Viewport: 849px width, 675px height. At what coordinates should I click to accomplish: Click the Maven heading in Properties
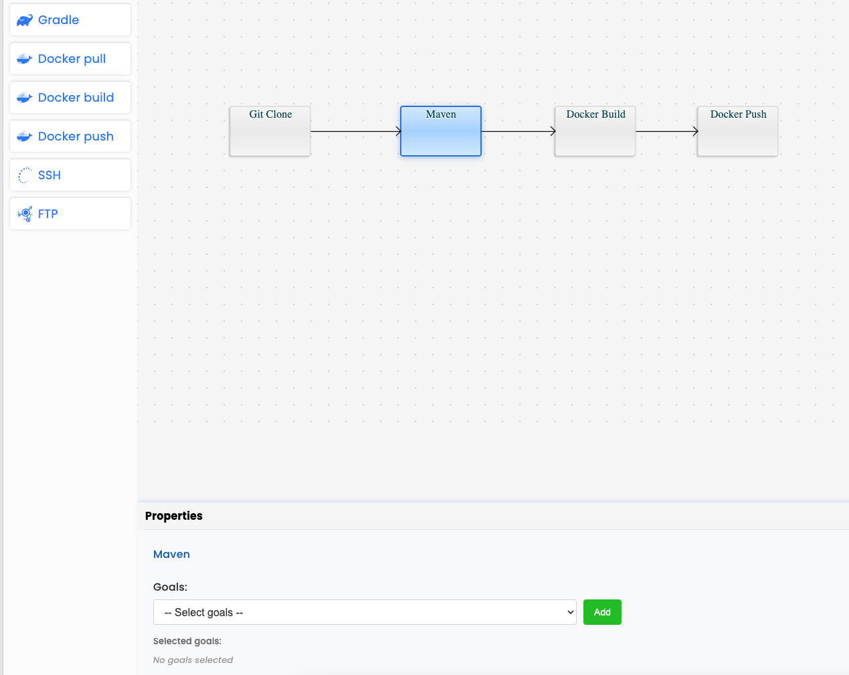(x=171, y=554)
